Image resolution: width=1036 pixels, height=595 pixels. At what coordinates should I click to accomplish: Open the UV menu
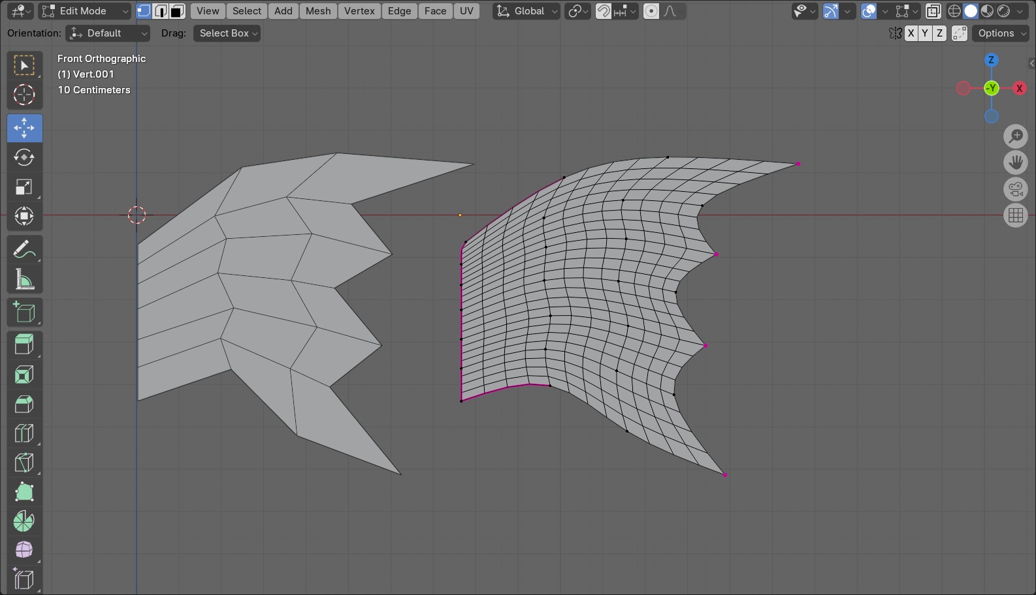tap(466, 11)
